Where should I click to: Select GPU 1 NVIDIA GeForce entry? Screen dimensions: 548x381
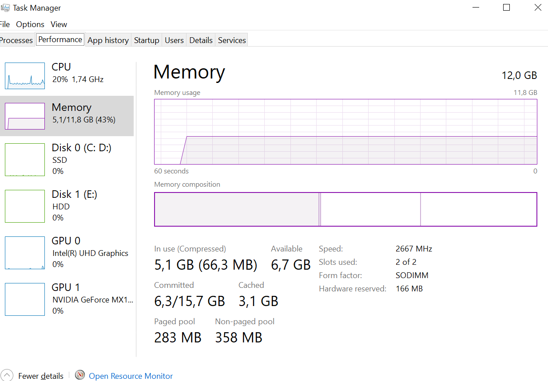(x=67, y=299)
